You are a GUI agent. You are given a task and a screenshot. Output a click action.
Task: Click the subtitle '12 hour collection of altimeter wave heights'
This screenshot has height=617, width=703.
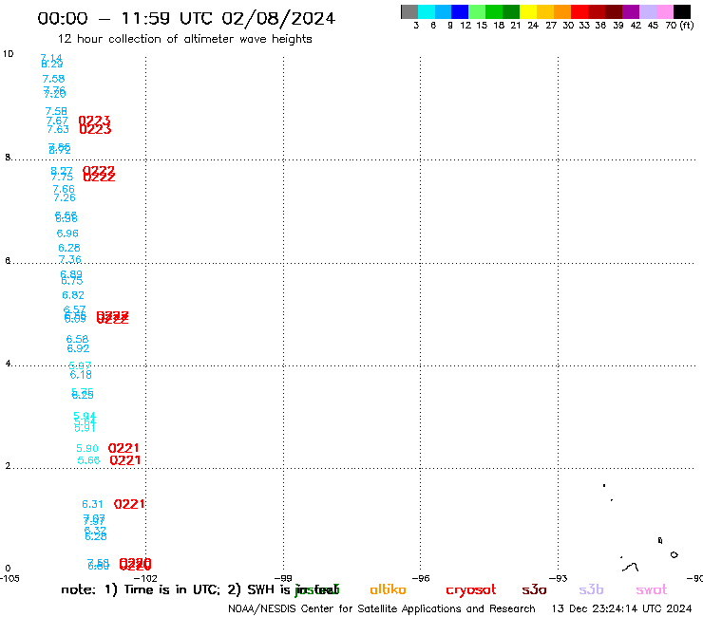click(x=184, y=39)
